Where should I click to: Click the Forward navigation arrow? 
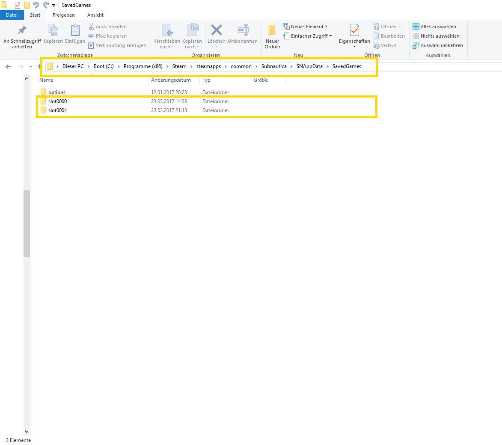[21, 67]
